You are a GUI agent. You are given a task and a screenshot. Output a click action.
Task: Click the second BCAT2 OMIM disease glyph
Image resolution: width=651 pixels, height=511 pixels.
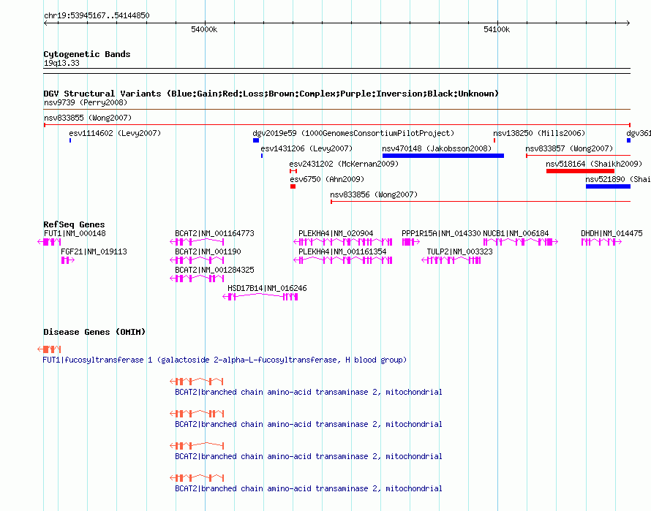point(197,414)
